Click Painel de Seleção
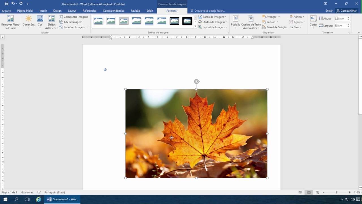This screenshot has height=204, width=362. [x=275, y=27]
